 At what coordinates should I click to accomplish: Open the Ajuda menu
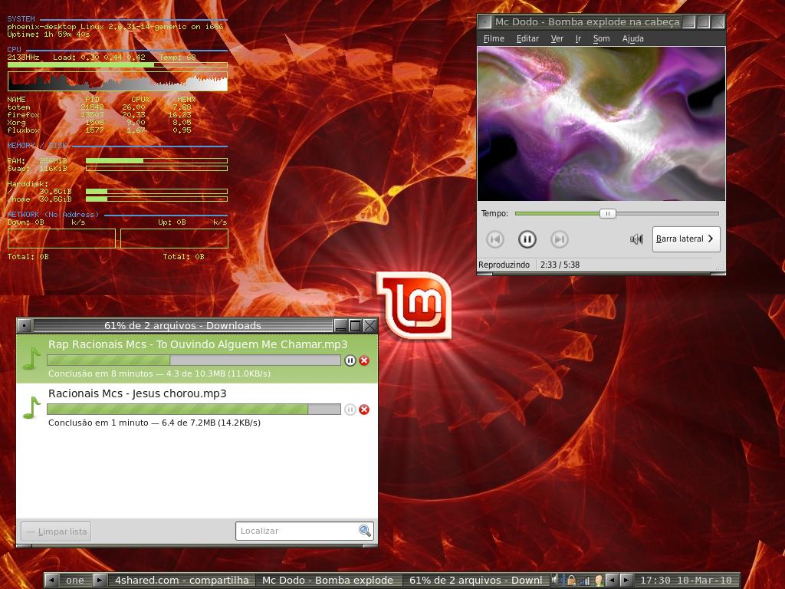point(632,38)
